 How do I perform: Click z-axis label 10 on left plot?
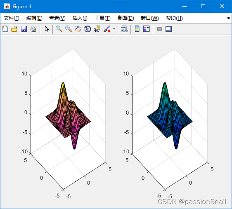tap(24, 74)
